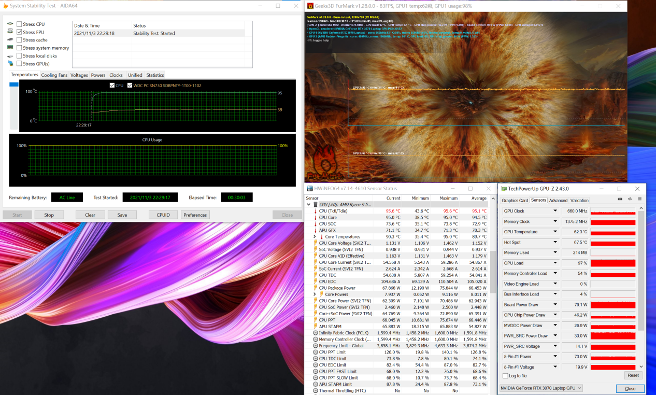Open the Hot Spot sensor dropdown
The height and width of the screenshot is (395, 656).
click(x=555, y=242)
